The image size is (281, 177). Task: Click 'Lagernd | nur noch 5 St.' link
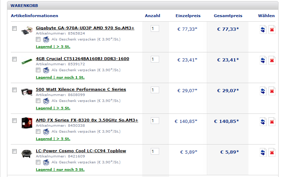pyautogui.click(x=60, y=170)
